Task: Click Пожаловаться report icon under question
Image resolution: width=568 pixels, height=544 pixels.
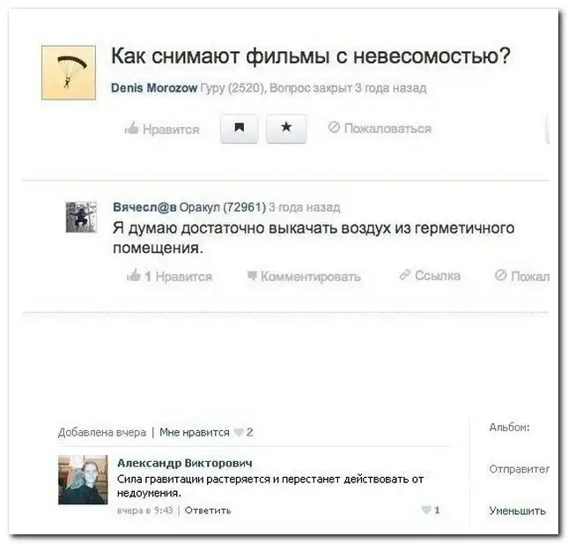Action: 334,127
